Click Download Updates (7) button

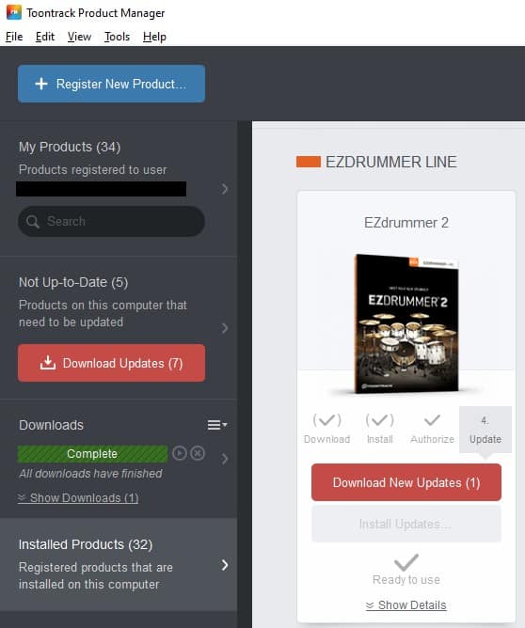point(111,363)
